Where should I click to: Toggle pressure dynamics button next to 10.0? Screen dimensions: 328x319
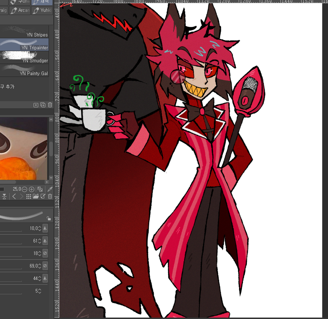[45, 228]
